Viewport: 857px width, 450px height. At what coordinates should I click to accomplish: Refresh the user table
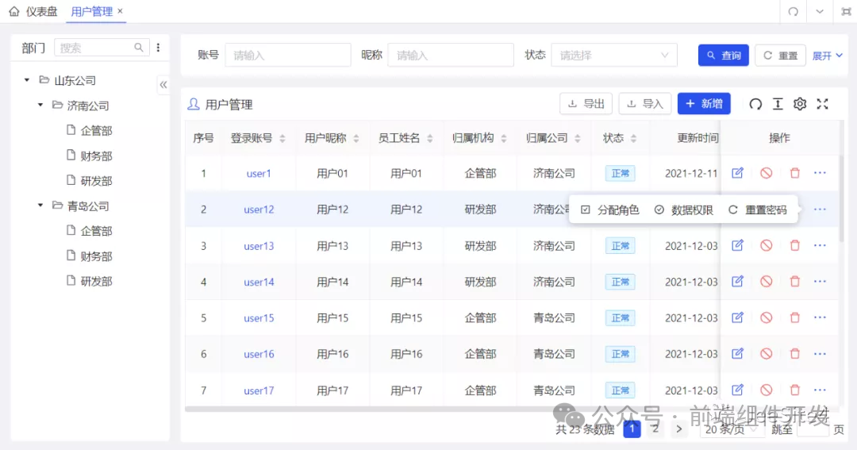(755, 104)
